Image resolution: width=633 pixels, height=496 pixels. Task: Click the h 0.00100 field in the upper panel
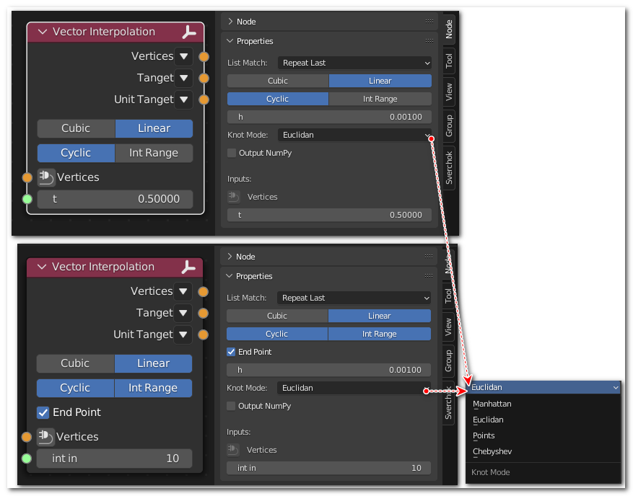329,117
